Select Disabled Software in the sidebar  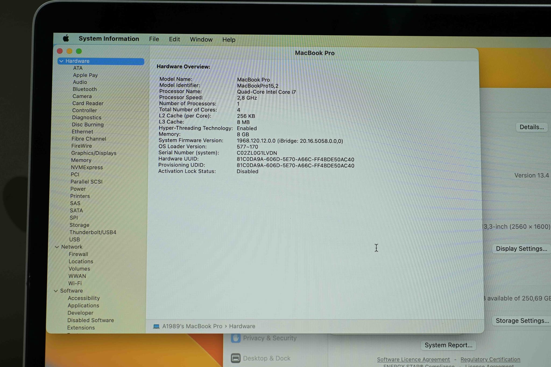(x=91, y=320)
